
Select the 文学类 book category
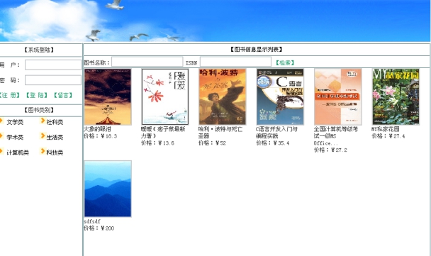tap(15, 122)
